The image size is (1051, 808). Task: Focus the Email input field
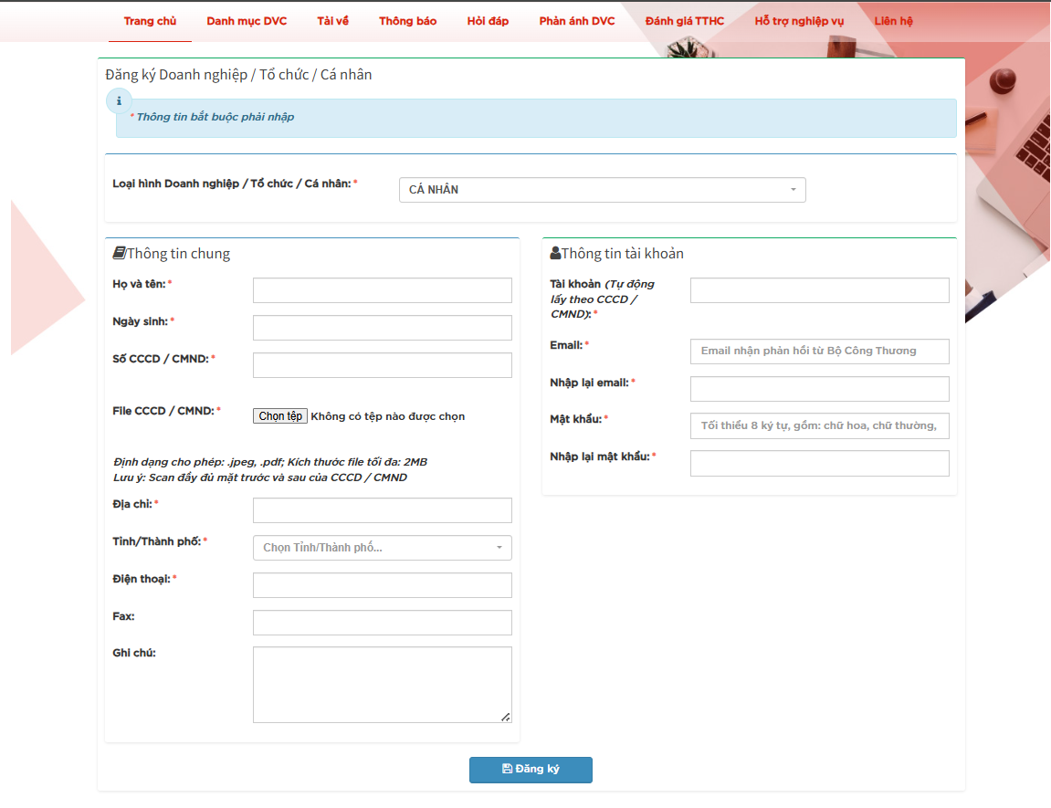click(819, 352)
